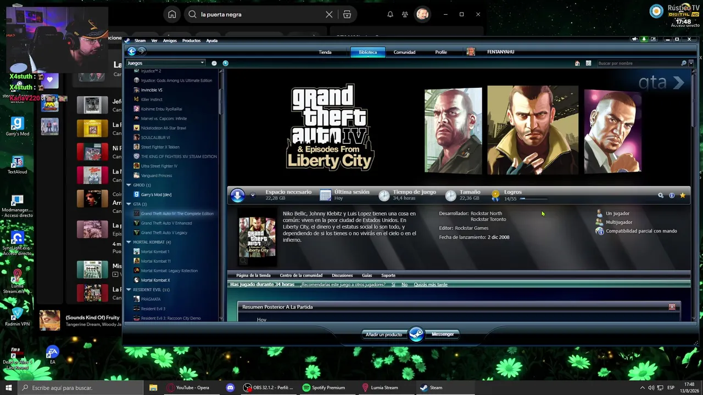Click the Steam announcements megaphone icon
This screenshot has height=395, width=703.
click(634, 39)
